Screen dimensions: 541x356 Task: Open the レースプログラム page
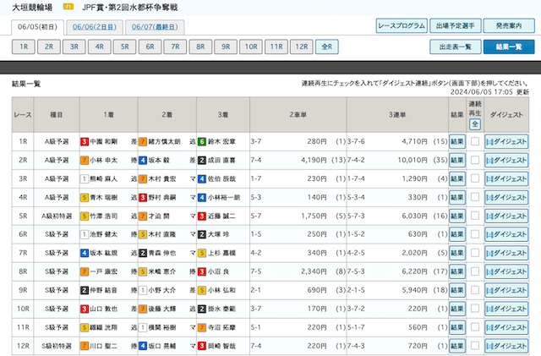point(401,26)
